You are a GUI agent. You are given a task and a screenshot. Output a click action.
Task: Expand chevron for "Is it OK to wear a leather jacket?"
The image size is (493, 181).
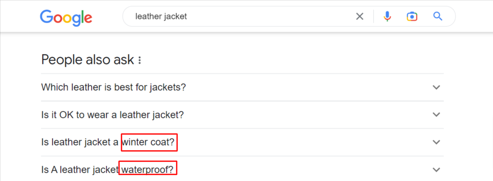(436, 115)
